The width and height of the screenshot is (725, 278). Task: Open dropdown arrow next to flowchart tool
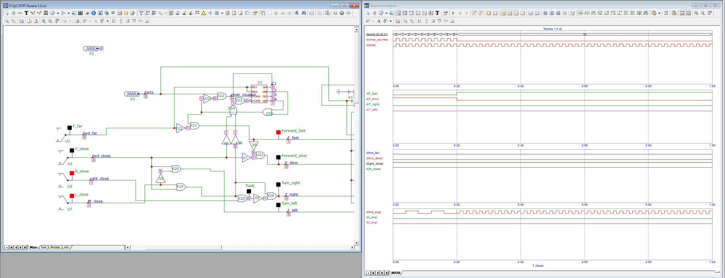coord(69,13)
